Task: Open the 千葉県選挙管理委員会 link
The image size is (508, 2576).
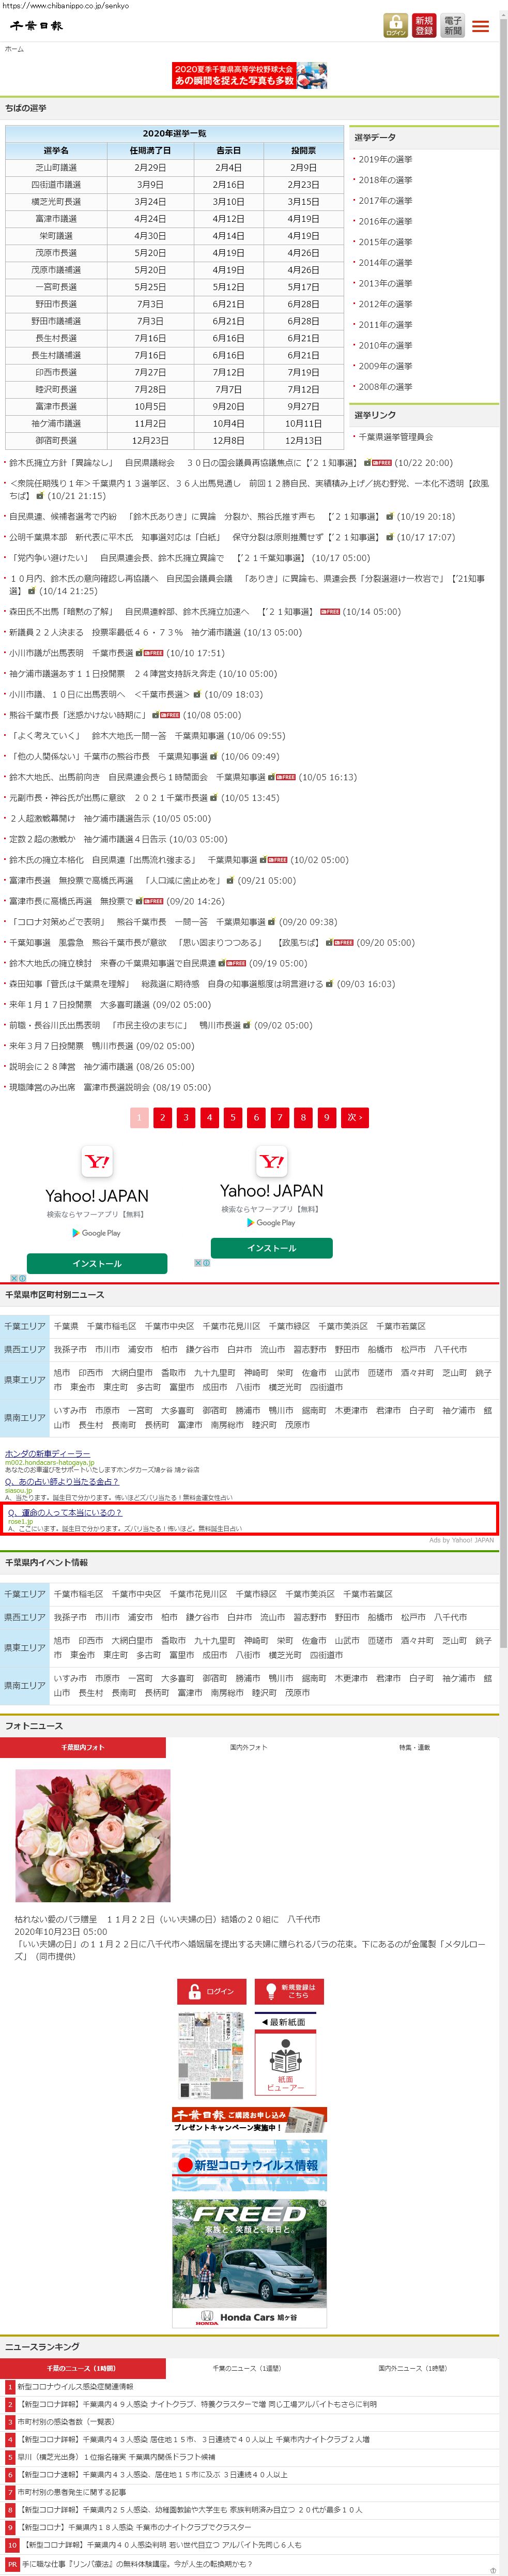Action: (x=396, y=437)
